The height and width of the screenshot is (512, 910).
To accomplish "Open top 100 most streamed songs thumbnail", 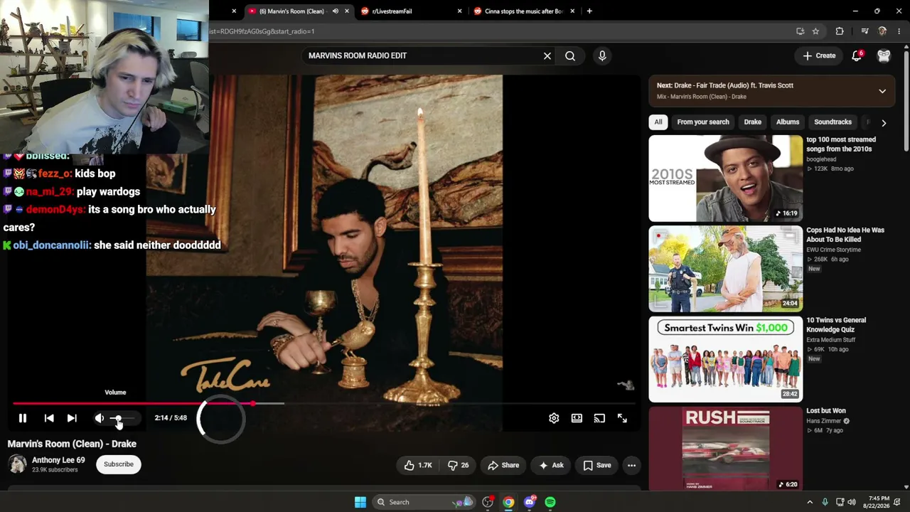I will tap(726, 178).
